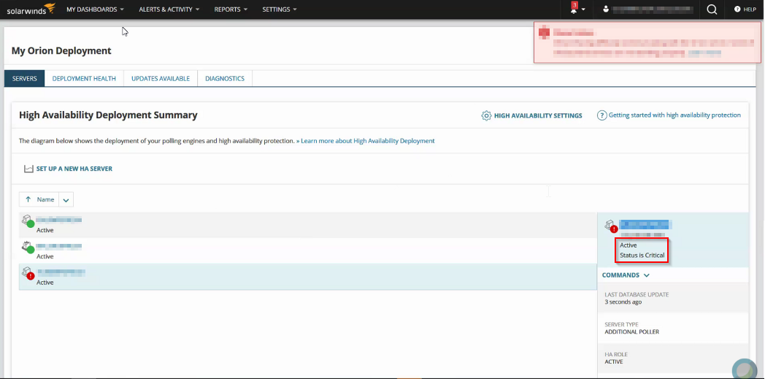The height and width of the screenshot is (379, 765).
Task: Select the first Active server row
Action: [x=308, y=225]
